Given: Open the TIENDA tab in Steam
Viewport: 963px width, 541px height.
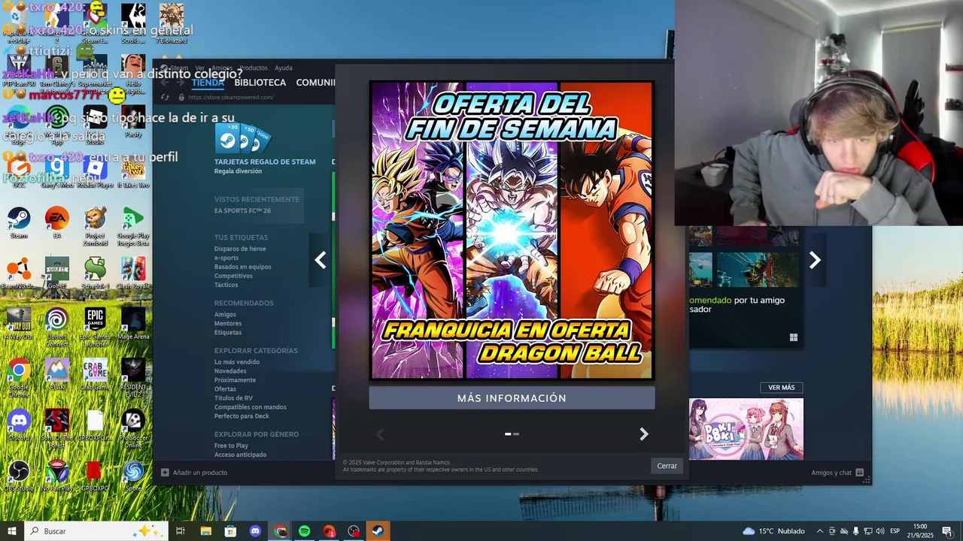Looking at the screenshot, I should click(x=208, y=83).
